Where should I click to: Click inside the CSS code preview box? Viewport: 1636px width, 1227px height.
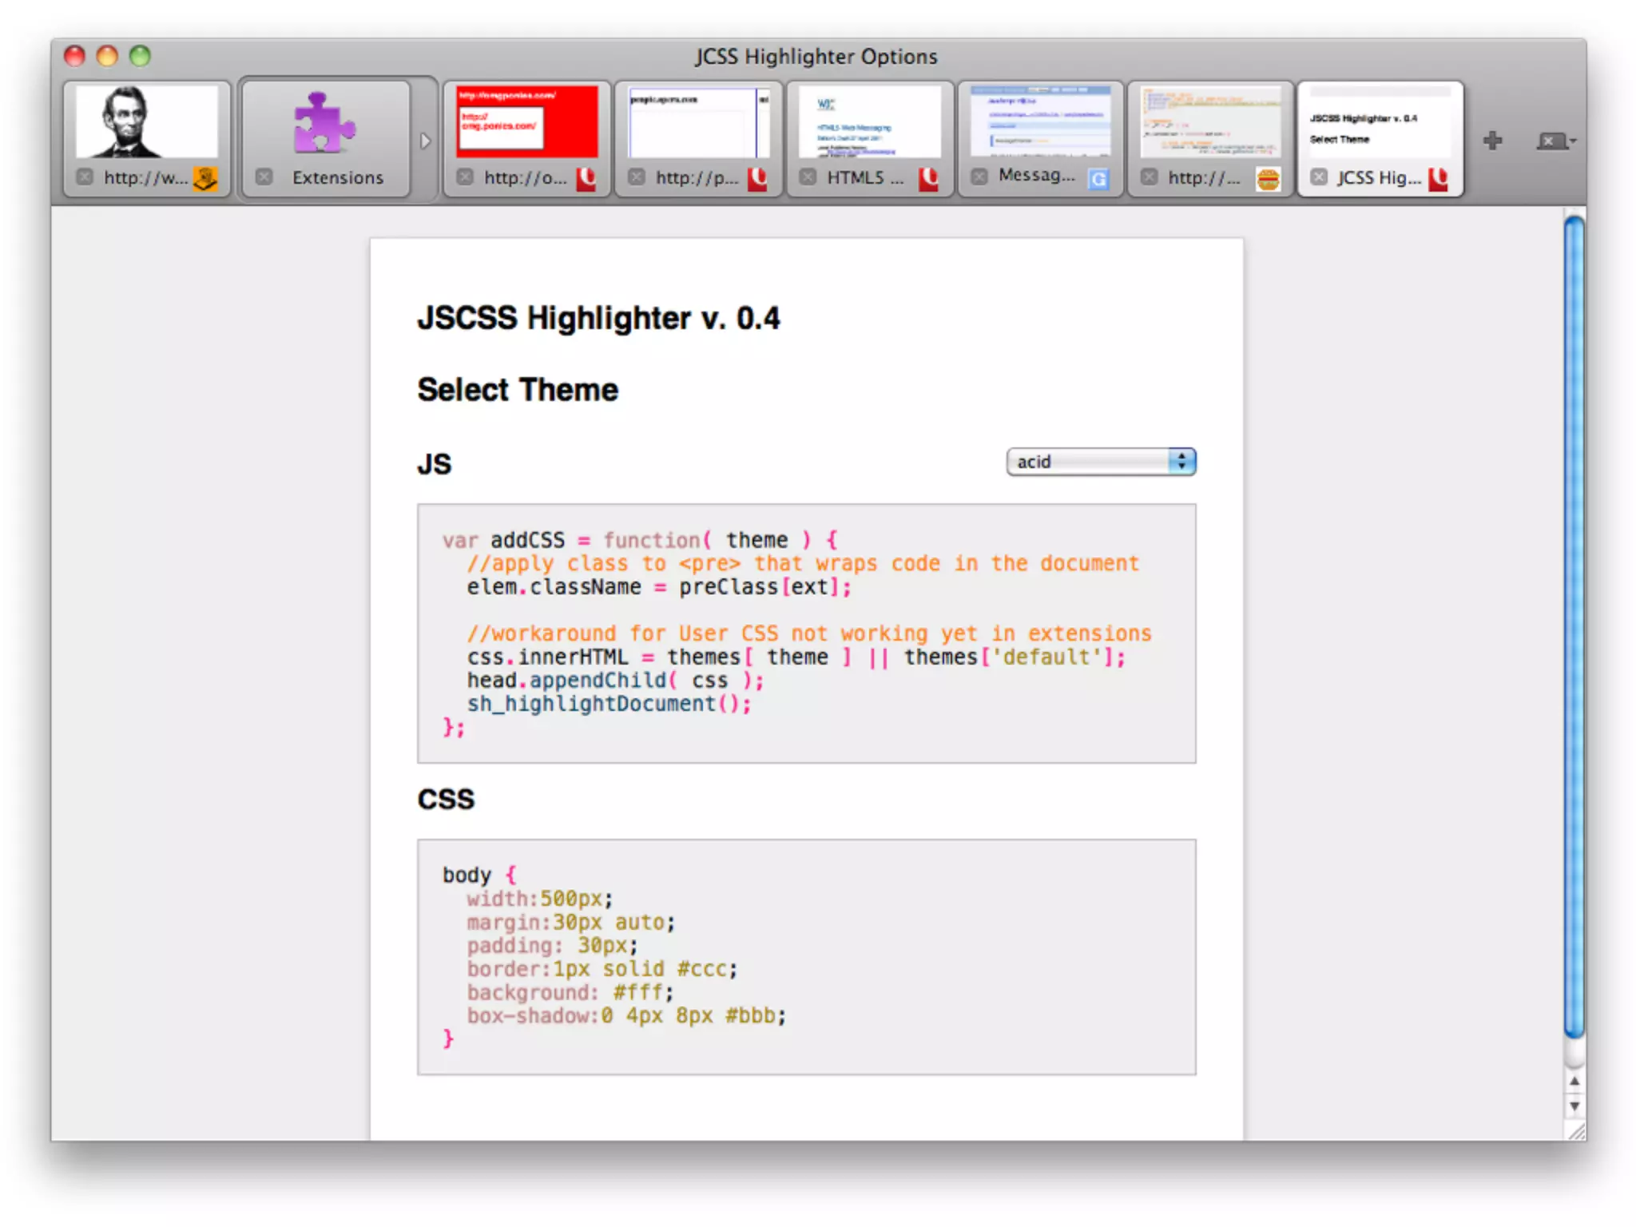pos(805,956)
